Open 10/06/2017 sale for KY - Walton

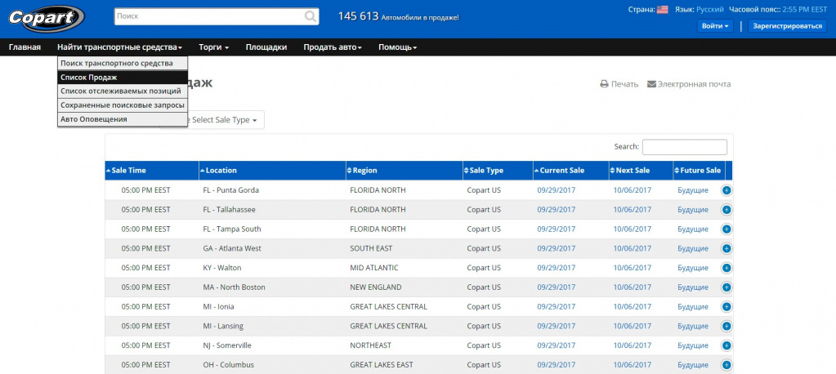click(x=633, y=268)
